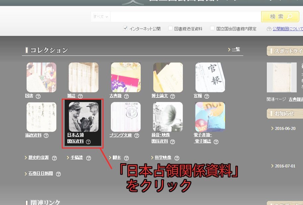Open the 古典籍 collection thumbnail
The image size is (303, 205).
point(126,77)
